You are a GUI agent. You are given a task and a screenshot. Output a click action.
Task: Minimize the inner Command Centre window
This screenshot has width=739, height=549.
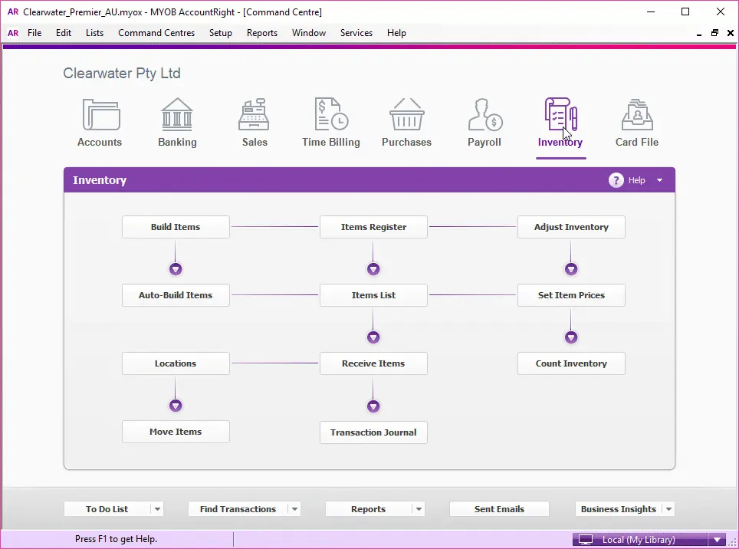coord(699,33)
